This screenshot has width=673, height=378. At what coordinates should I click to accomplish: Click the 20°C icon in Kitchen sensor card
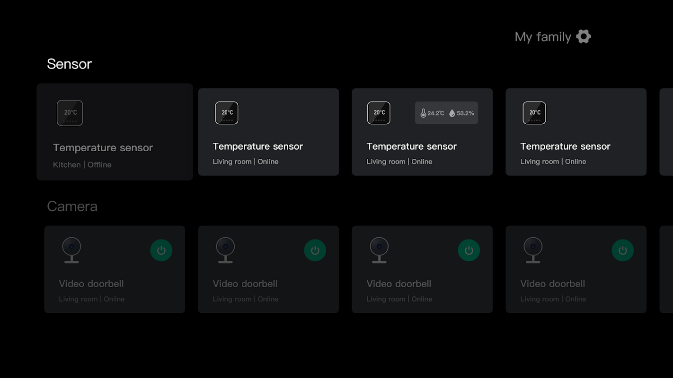click(70, 113)
